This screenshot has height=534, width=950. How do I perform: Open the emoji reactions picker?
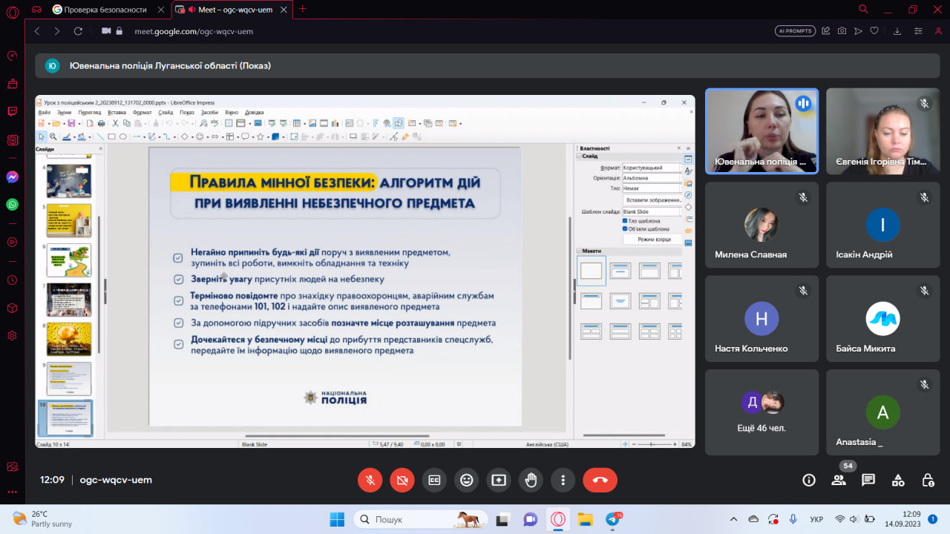(466, 480)
